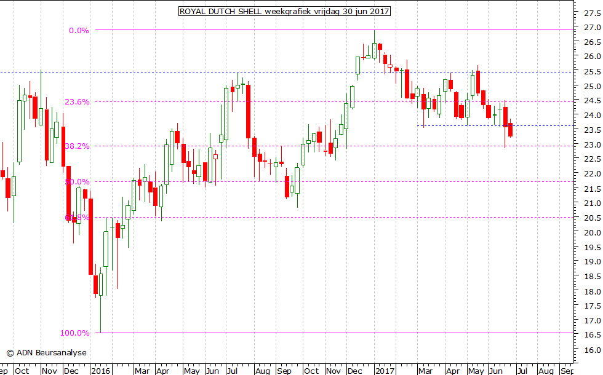Click the 17.5 price axis value
The height and width of the screenshot is (375, 603).
click(592, 306)
